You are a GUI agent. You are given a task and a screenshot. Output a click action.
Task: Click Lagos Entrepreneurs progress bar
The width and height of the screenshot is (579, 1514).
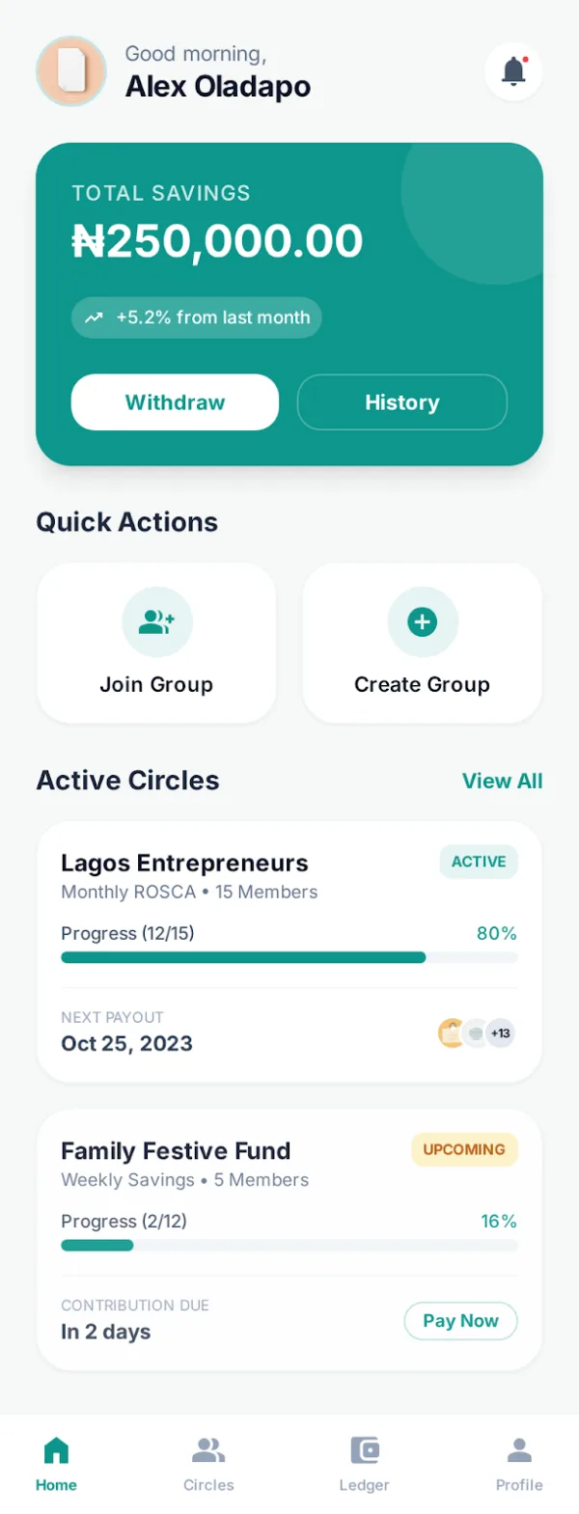(x=289, y=957)
